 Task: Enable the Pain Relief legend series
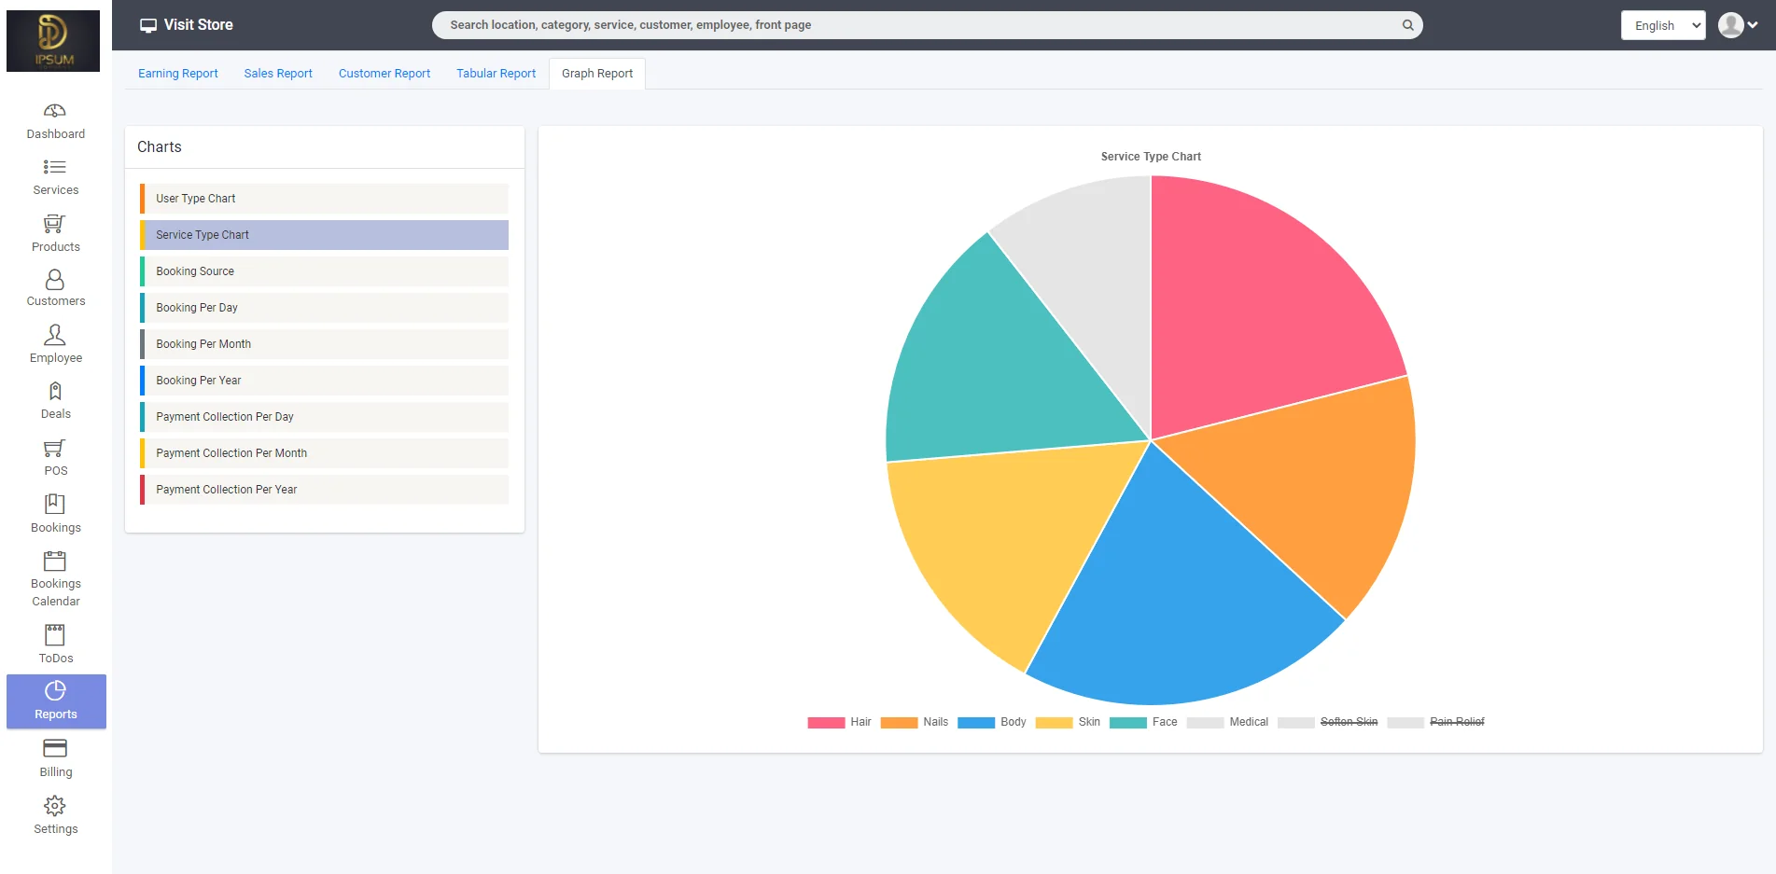tap(1436, 722)
